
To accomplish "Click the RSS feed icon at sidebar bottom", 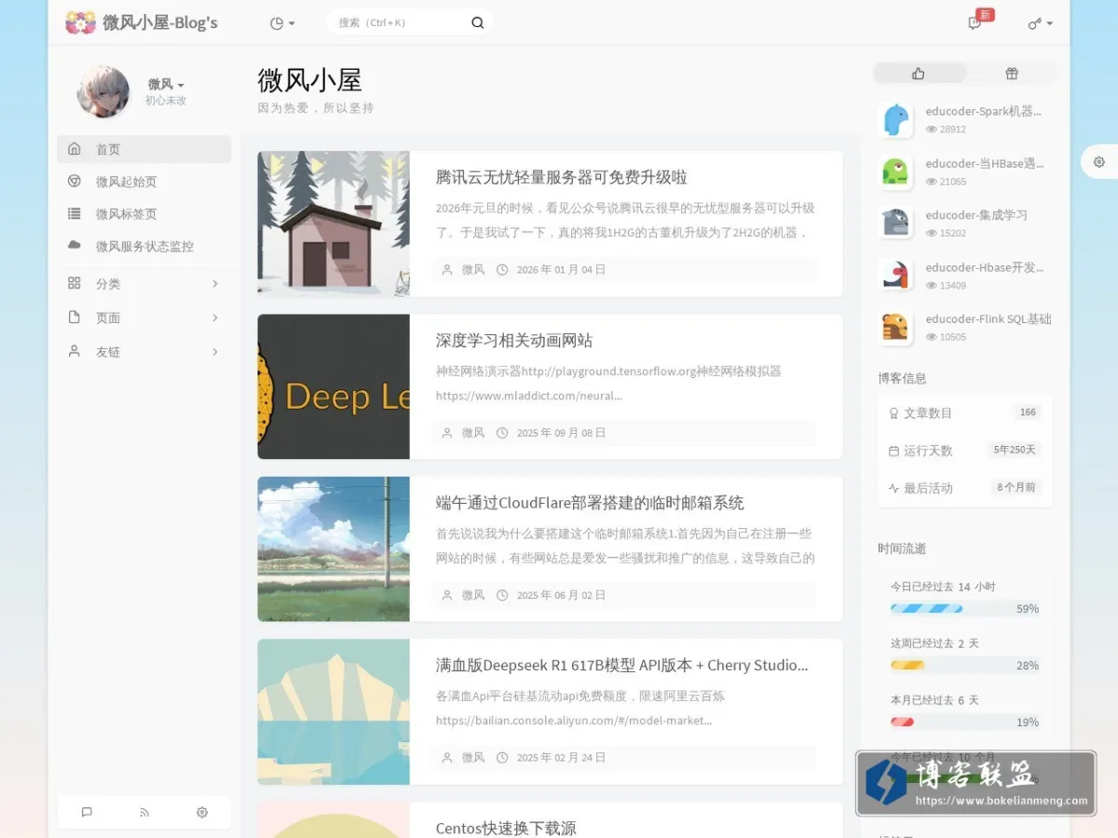I will pyautogui.click(x=144, y=812).
